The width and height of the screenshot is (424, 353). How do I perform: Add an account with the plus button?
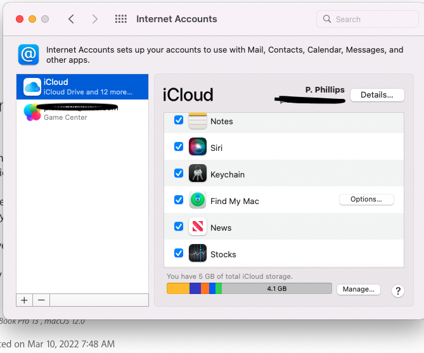click(24, 300)
